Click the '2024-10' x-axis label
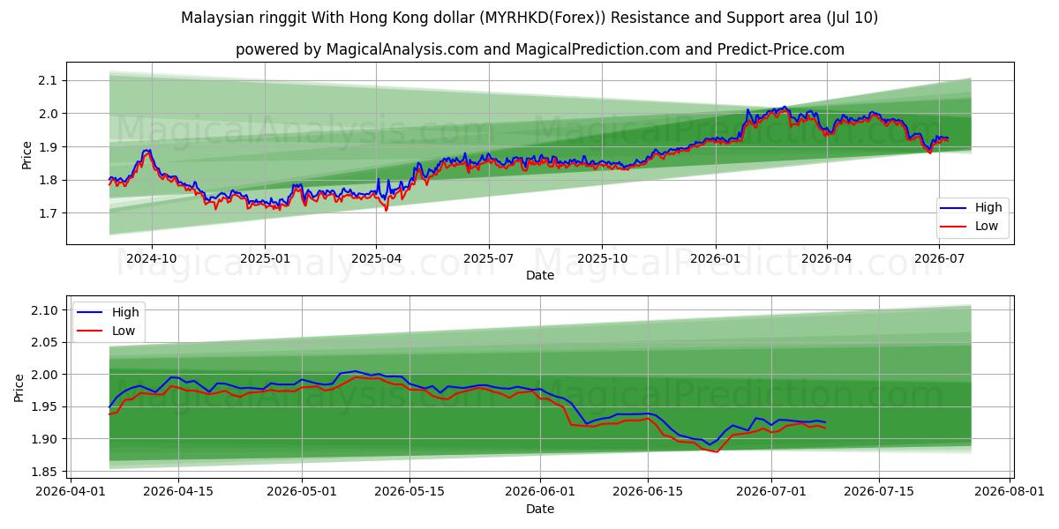Screen dimensions: 1059x529 152,259
